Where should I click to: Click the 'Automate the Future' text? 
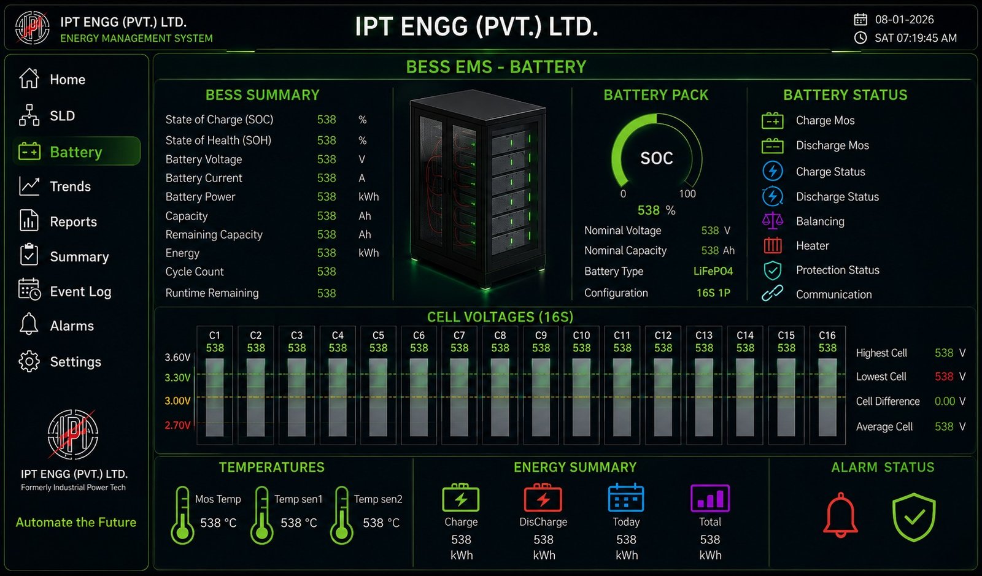pos(76,522)
